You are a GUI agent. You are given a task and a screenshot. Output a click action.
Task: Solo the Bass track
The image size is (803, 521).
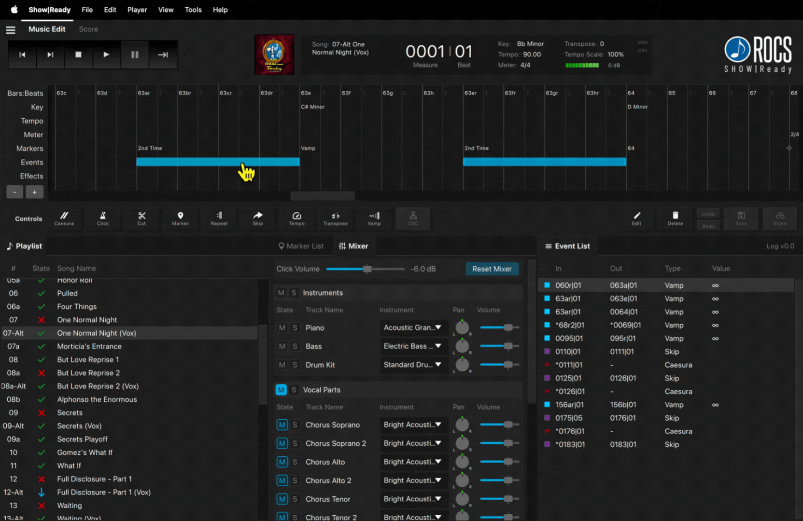click(x=295, y=346)
